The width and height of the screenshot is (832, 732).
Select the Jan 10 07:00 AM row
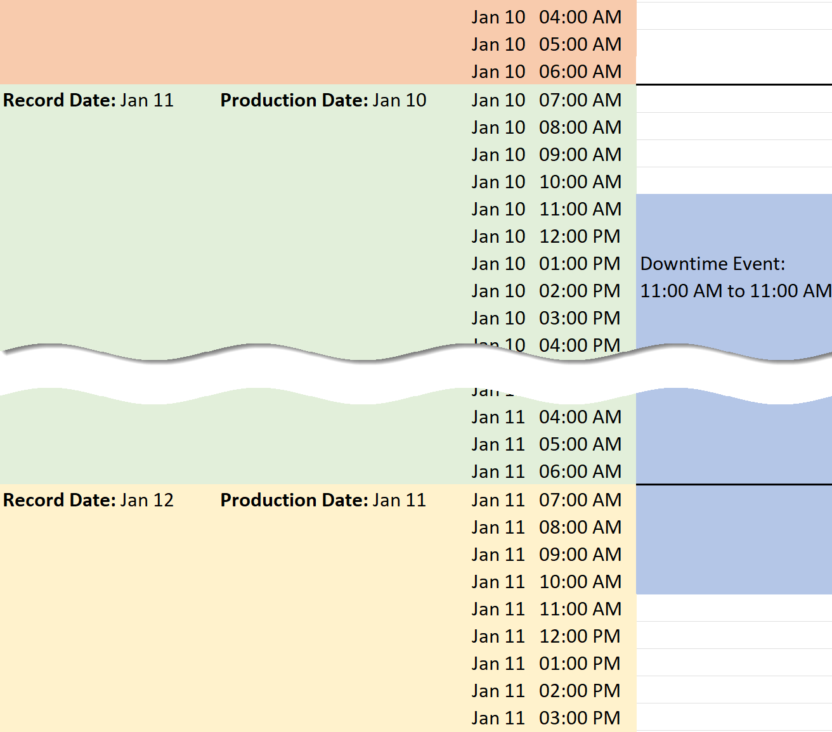point(546,100)
